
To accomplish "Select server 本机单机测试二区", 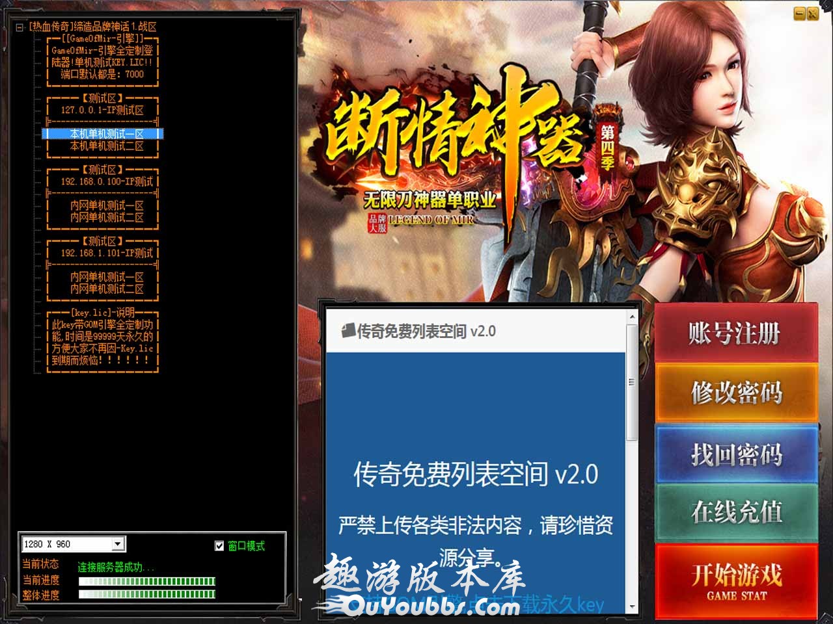I will tap(107, 146).
